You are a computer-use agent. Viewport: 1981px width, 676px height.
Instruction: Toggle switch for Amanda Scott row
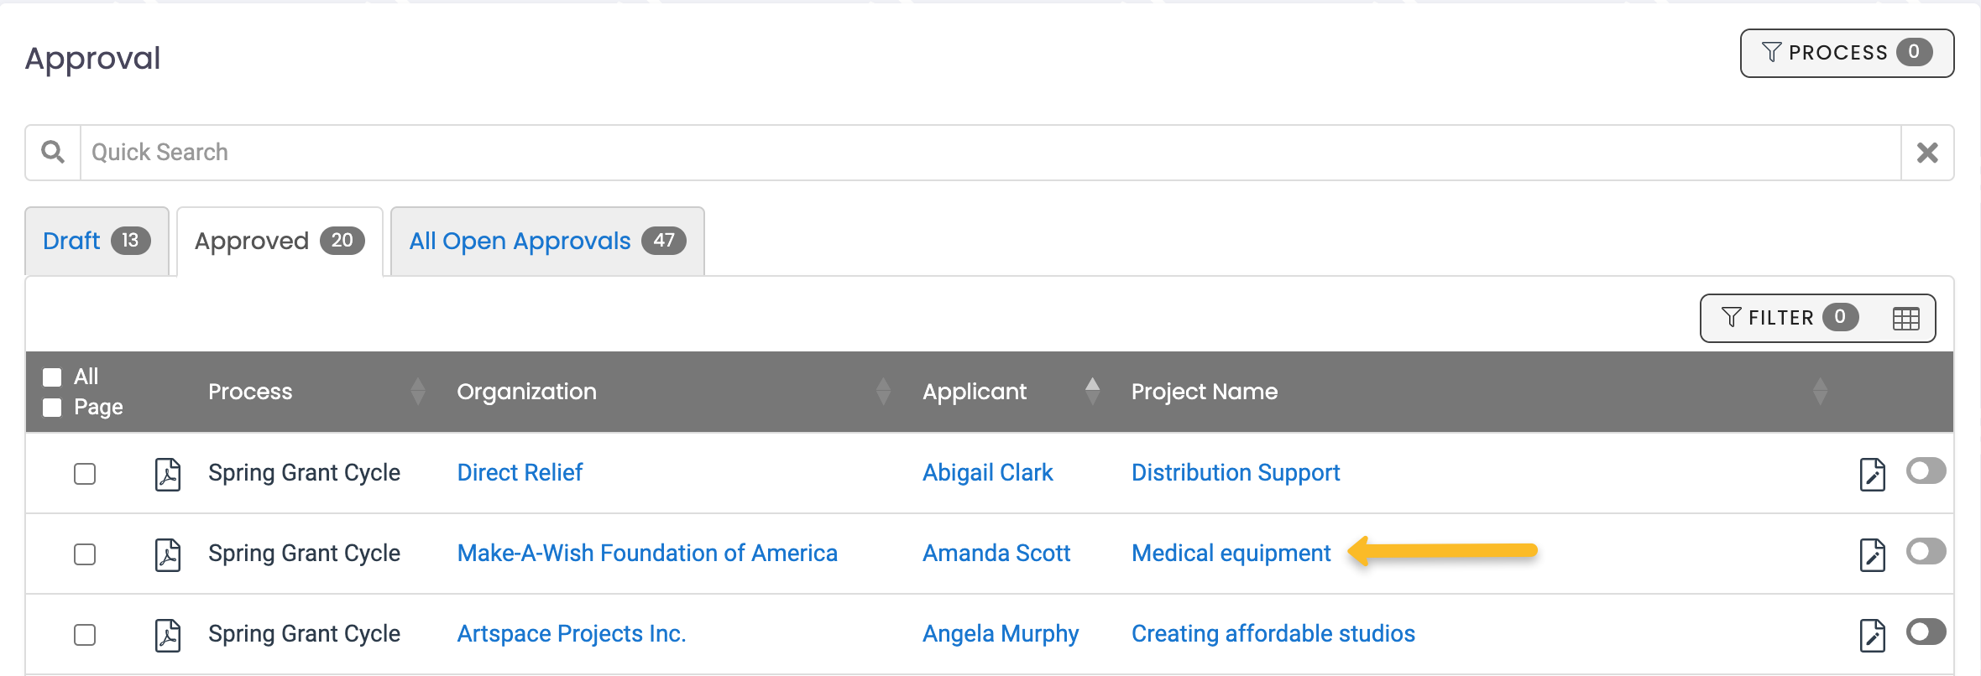(1926, 551)
